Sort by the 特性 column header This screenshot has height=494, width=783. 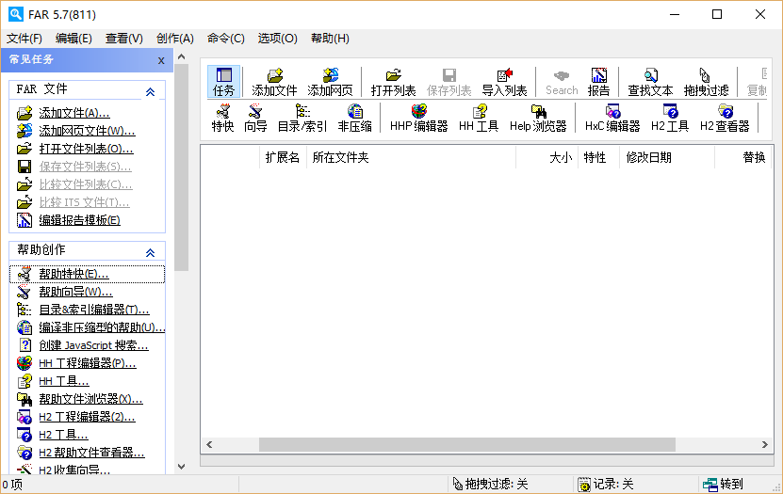pos(598,157)
